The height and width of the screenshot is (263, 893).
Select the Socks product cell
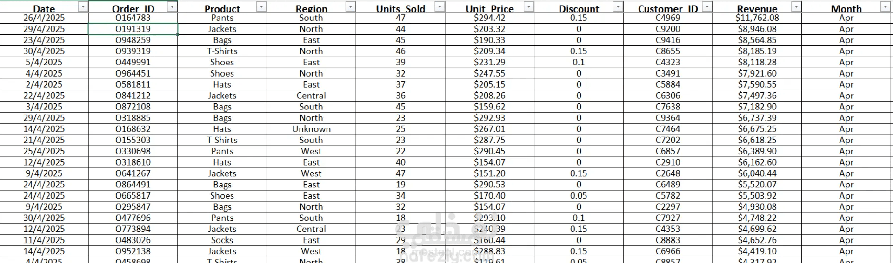[x=222, y=240]
